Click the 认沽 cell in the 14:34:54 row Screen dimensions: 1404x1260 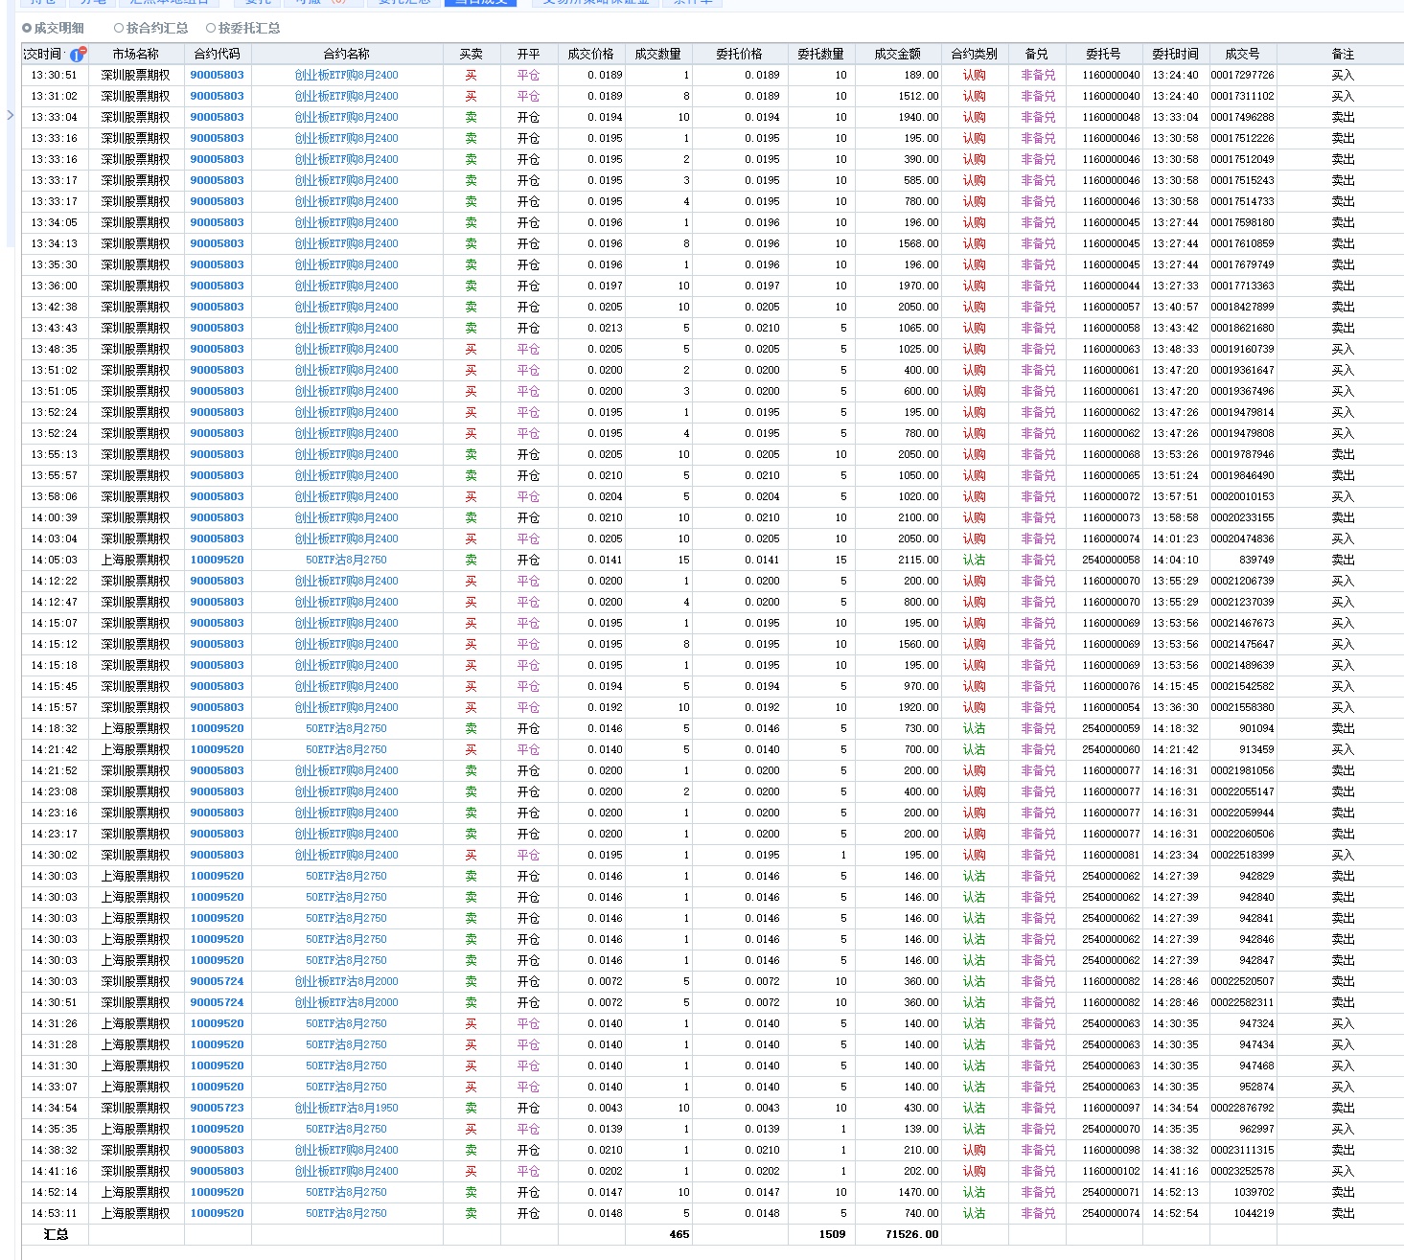[x=974, y=1108]
